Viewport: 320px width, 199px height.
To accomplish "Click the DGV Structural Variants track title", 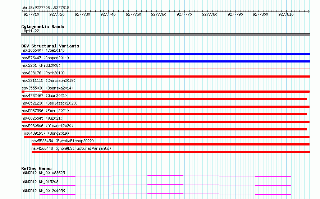I will click(50, 46).
